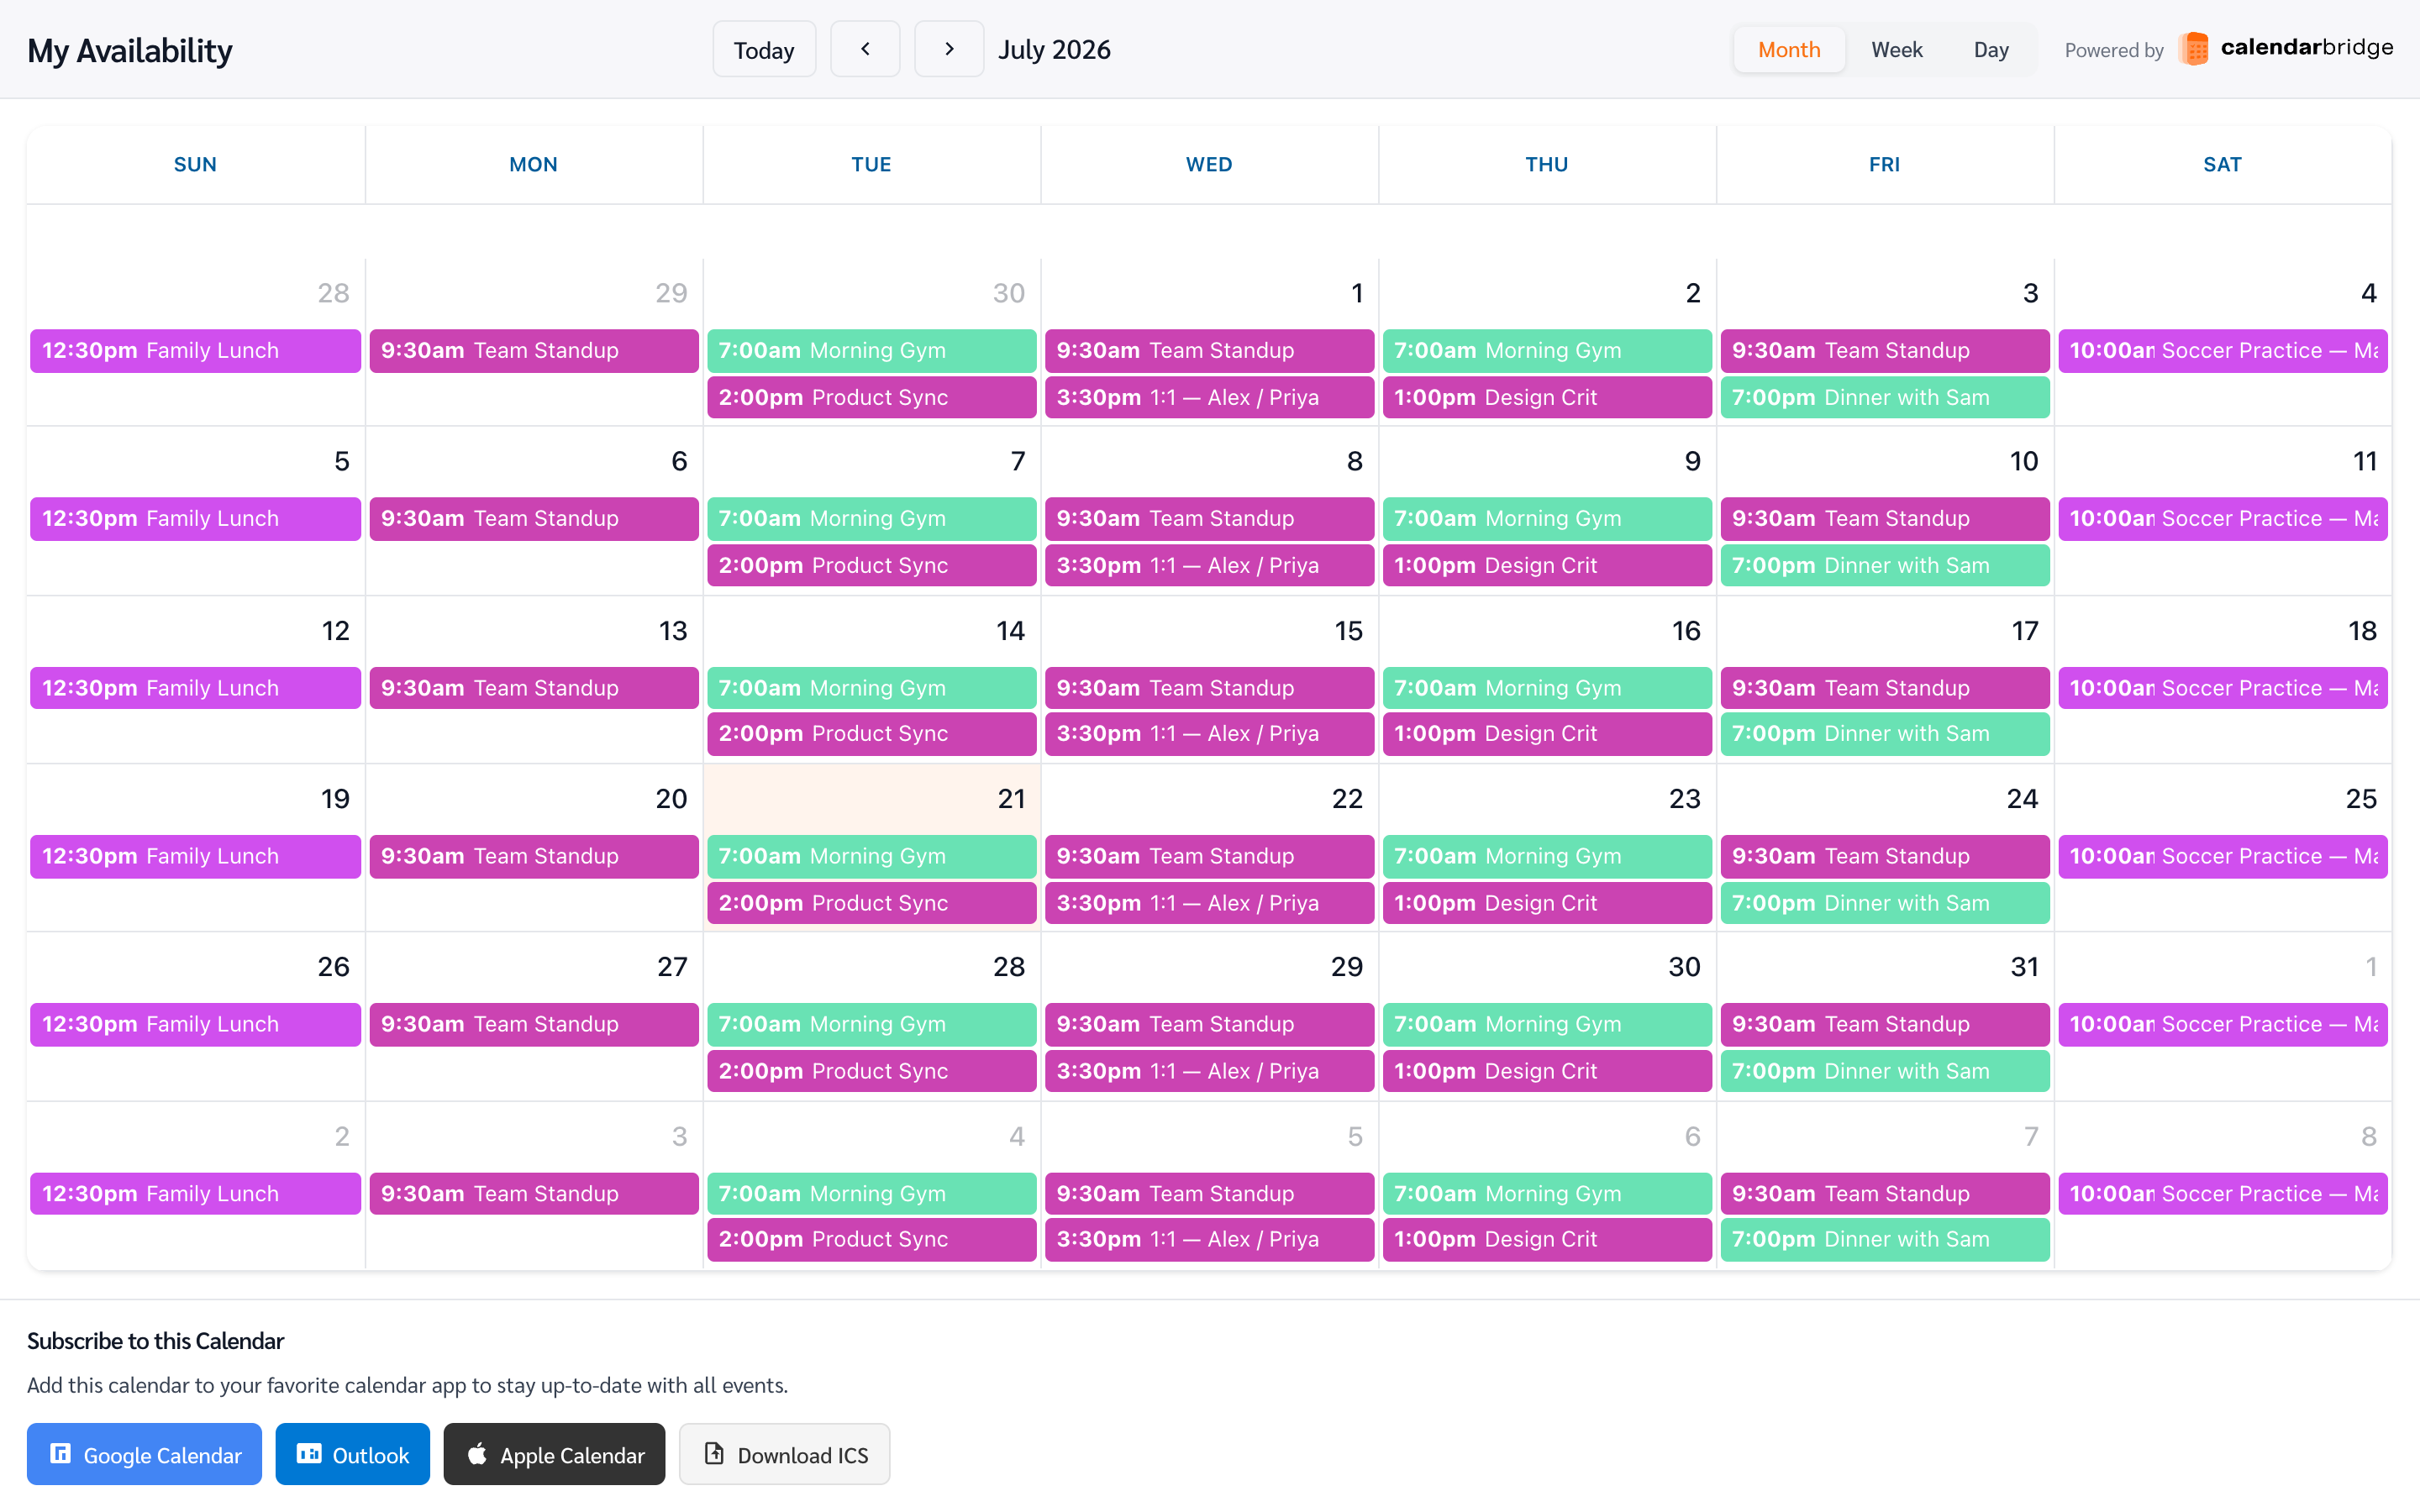Subscribe using Apple Calendar
The height and width of the screenshot is (1512, 2420).
click(554, 1454)
